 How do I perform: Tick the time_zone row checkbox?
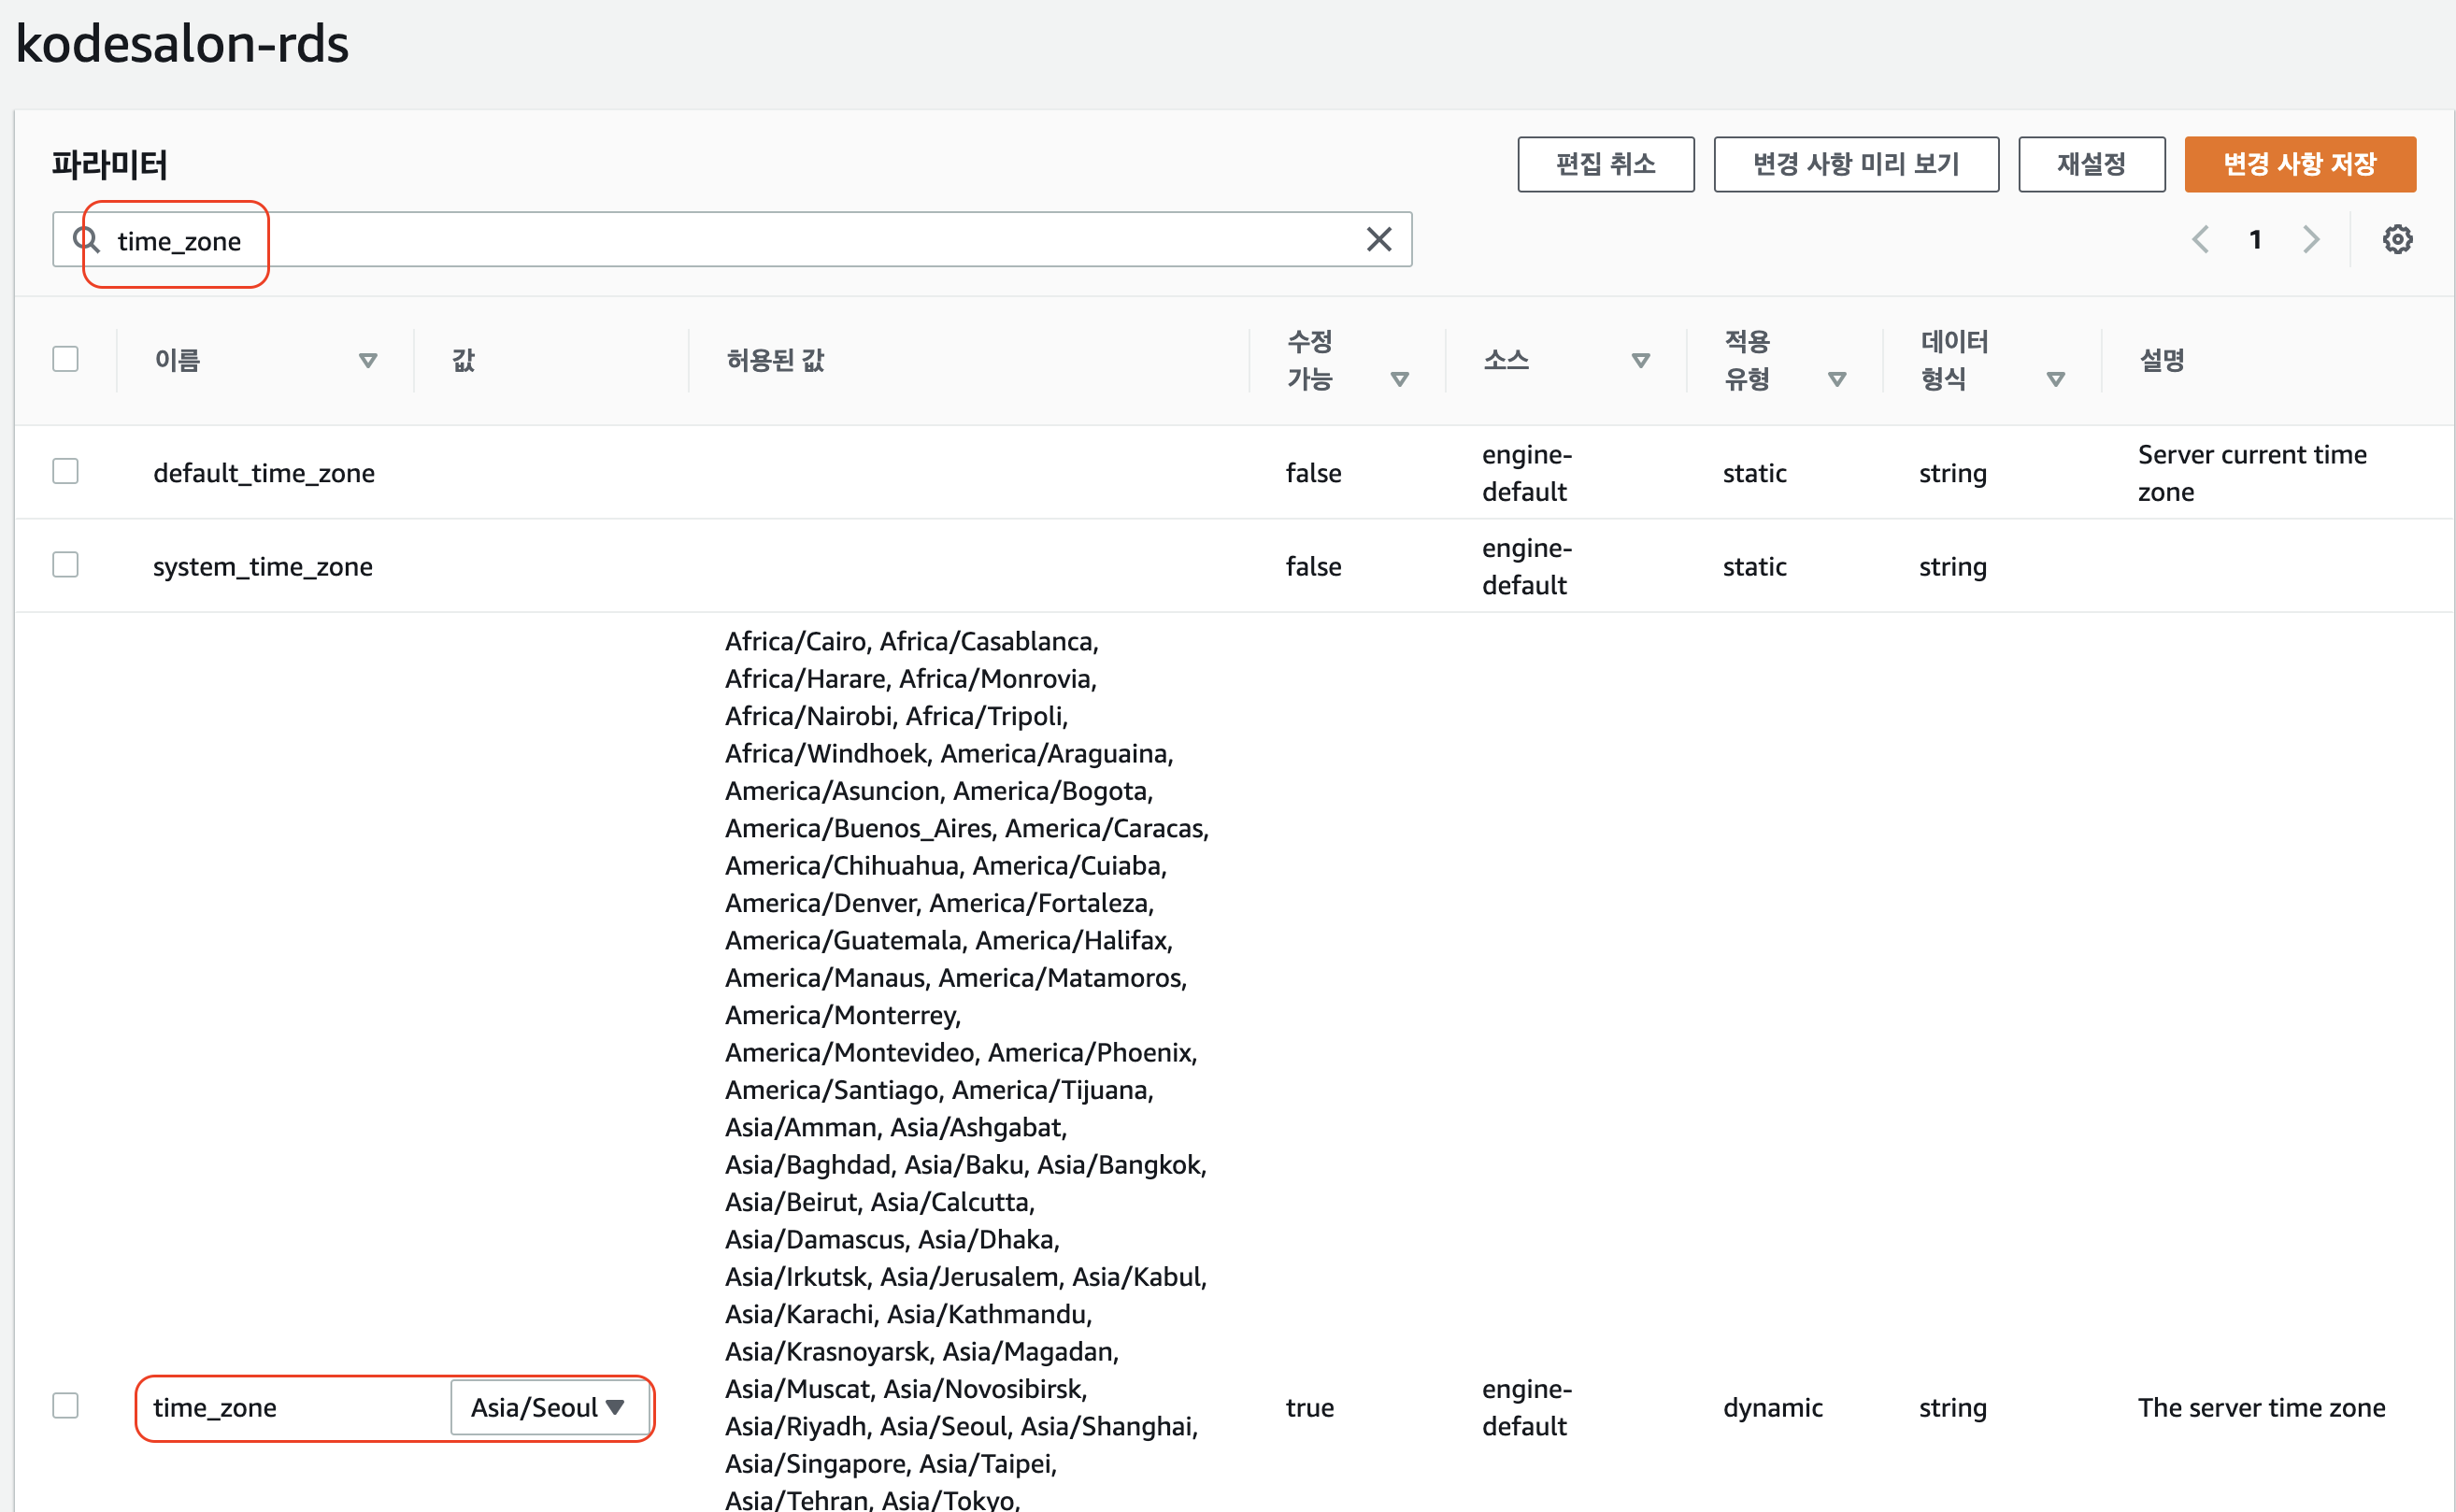click(66, 1405)
